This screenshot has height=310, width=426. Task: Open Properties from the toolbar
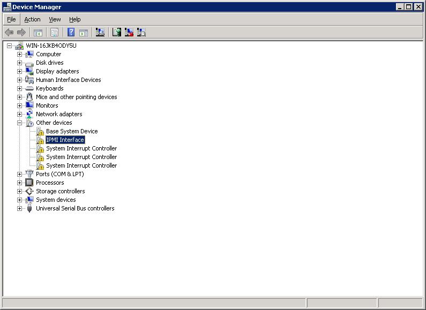(54, 33)
